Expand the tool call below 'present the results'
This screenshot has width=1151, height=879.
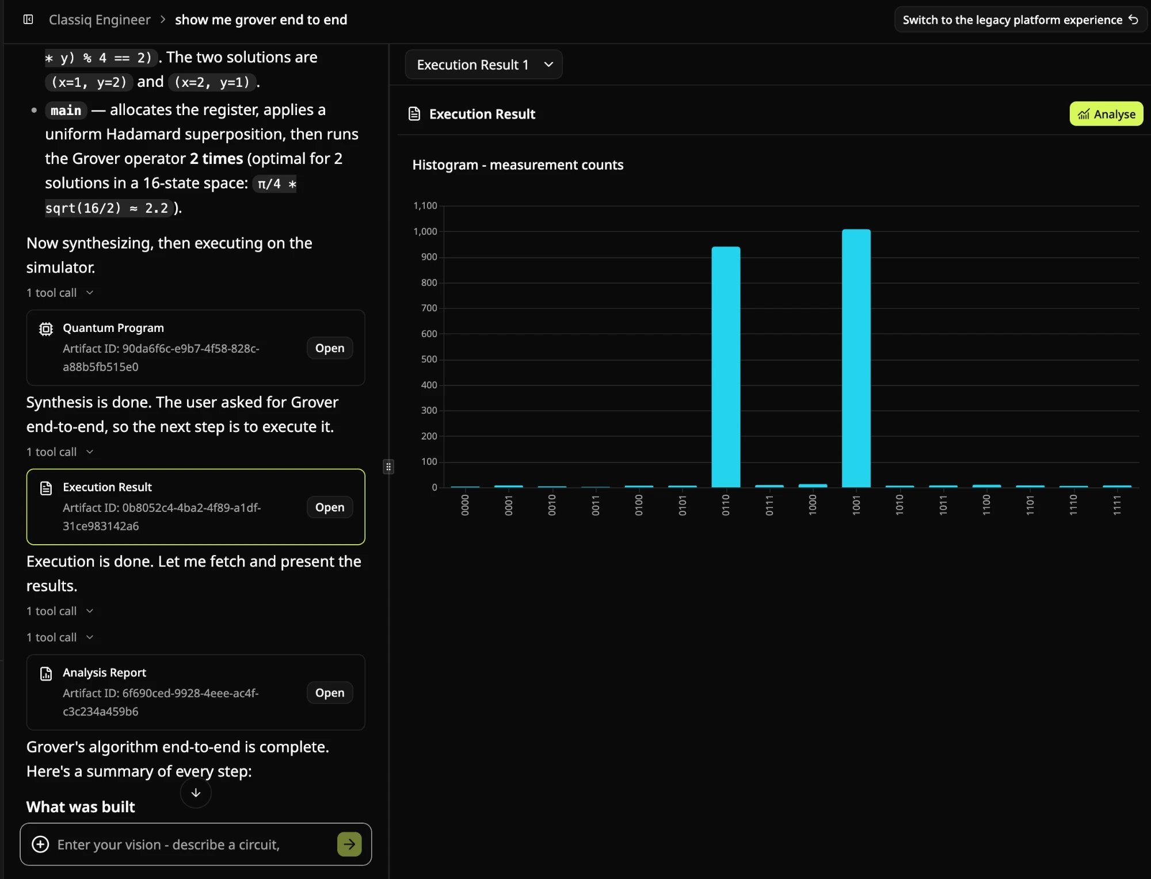tap(60, 612)
